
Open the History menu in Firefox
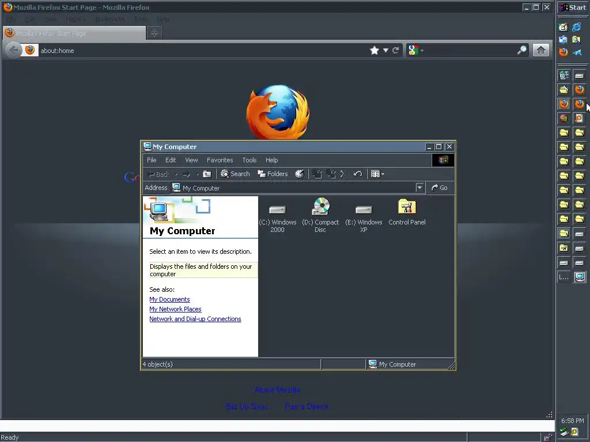point(75,19)
